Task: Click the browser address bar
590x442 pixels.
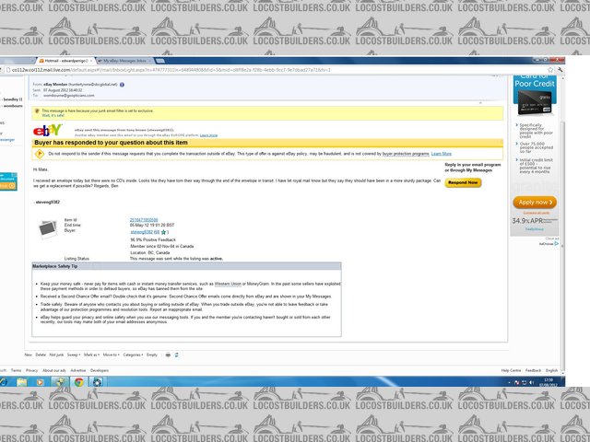Action: [x=230, y=70]
